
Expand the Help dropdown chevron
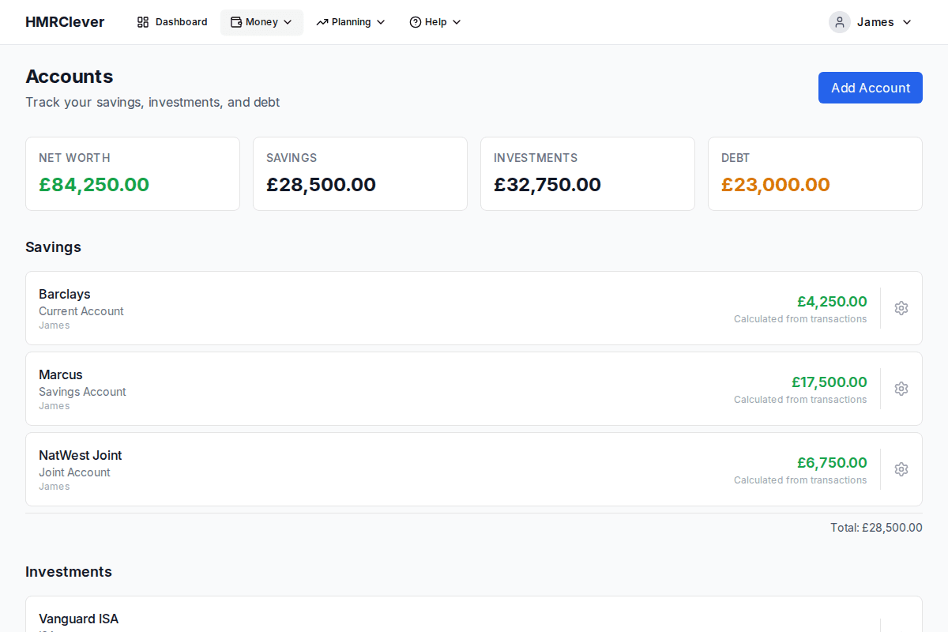[x=456, y=22]
